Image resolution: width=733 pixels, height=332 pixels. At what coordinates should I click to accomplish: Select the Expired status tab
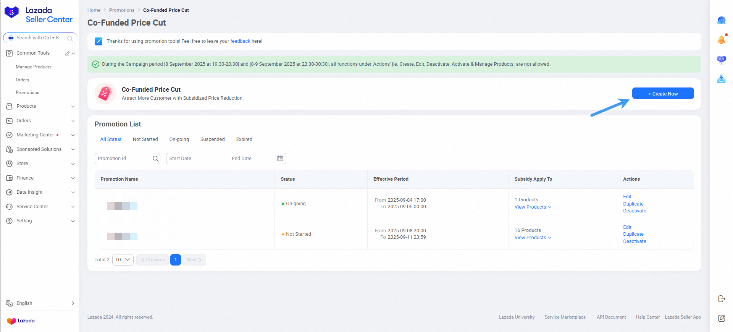244,139
